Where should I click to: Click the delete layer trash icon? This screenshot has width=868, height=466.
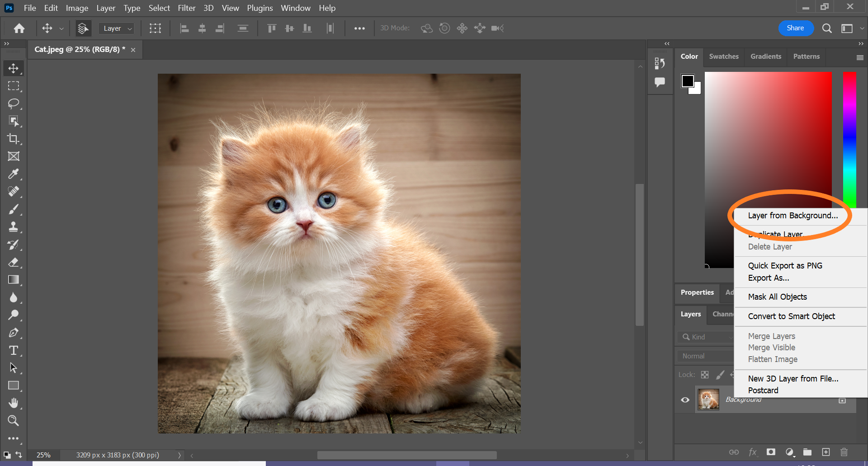point(844,452)
